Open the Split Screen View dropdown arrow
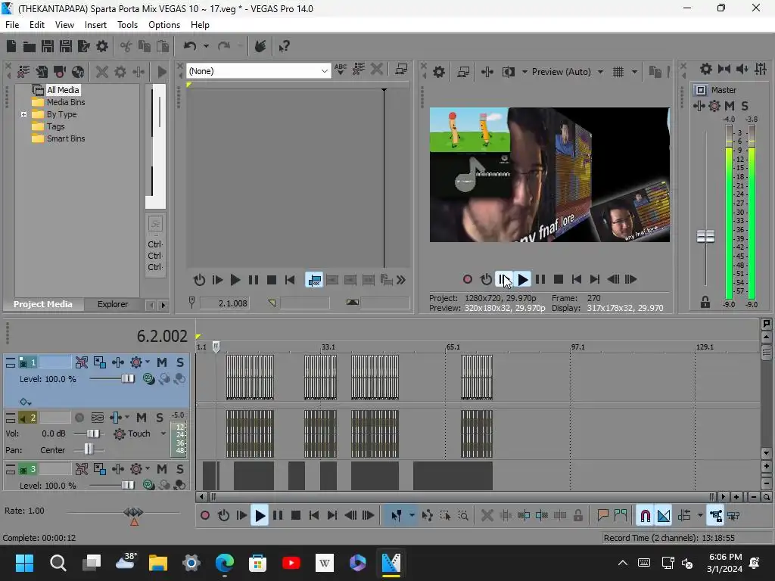The image size is (775, 581). (524, 72)
